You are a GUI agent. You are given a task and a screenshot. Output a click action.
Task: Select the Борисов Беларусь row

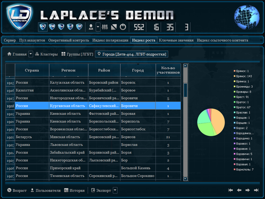[93, 137]
